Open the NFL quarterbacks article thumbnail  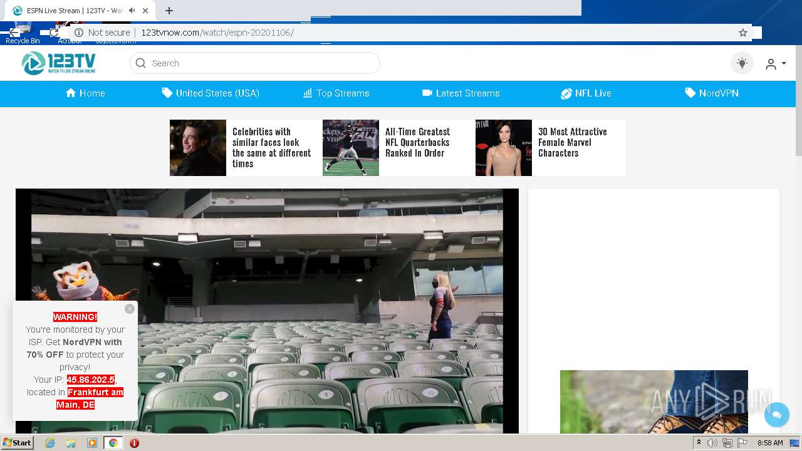coord(351,148)
